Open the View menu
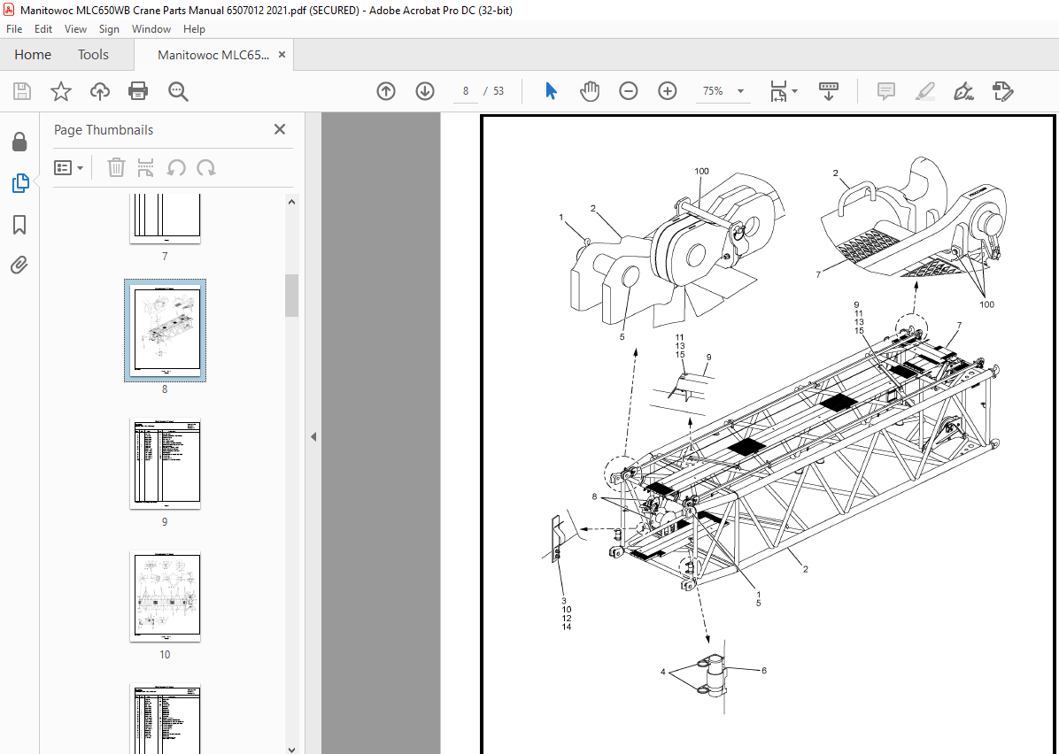1059x754 pixels. [x=75, y=29]
